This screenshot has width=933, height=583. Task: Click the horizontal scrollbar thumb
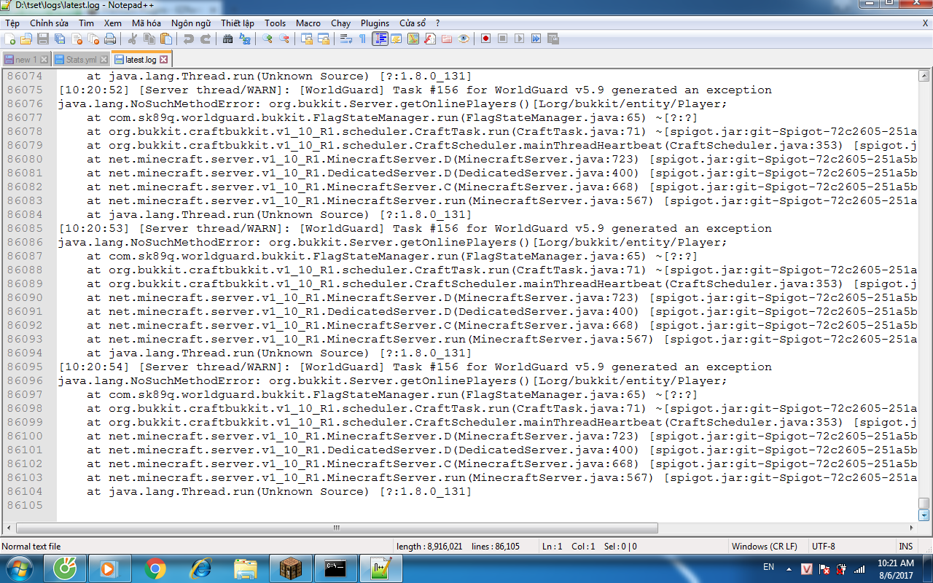click(x=336, y=528)
